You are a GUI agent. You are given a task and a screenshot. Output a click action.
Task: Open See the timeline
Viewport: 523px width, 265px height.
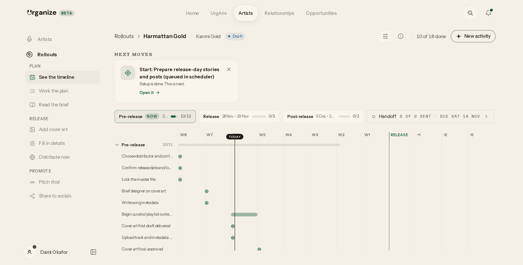63,77
